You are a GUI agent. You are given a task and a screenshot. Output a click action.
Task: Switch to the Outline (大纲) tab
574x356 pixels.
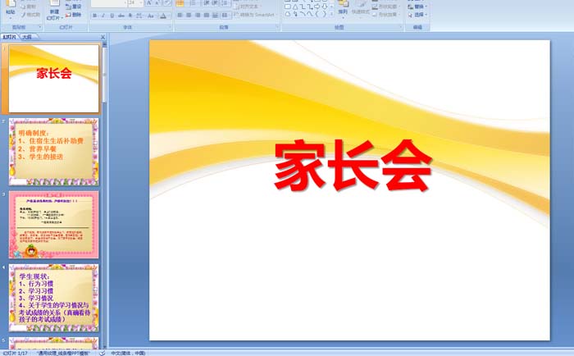[x=27, y=37]
